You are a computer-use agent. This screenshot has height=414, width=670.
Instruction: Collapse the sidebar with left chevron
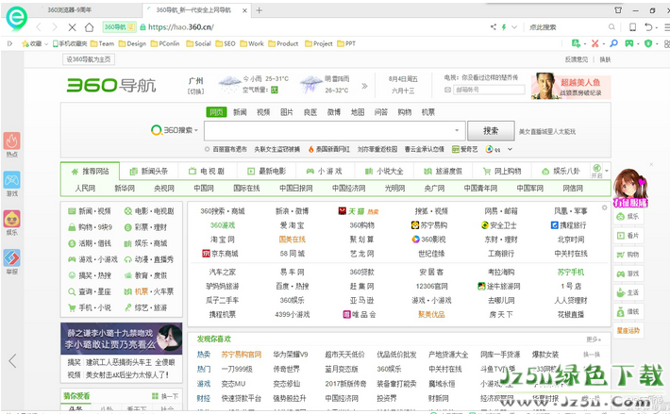coord(12,360)
